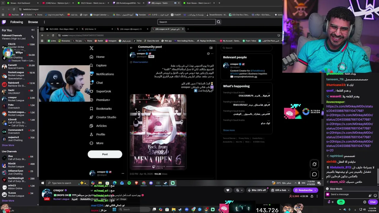Open Chat in X sidebar
This screenshot has height=213, width=379.
point(96,83)
